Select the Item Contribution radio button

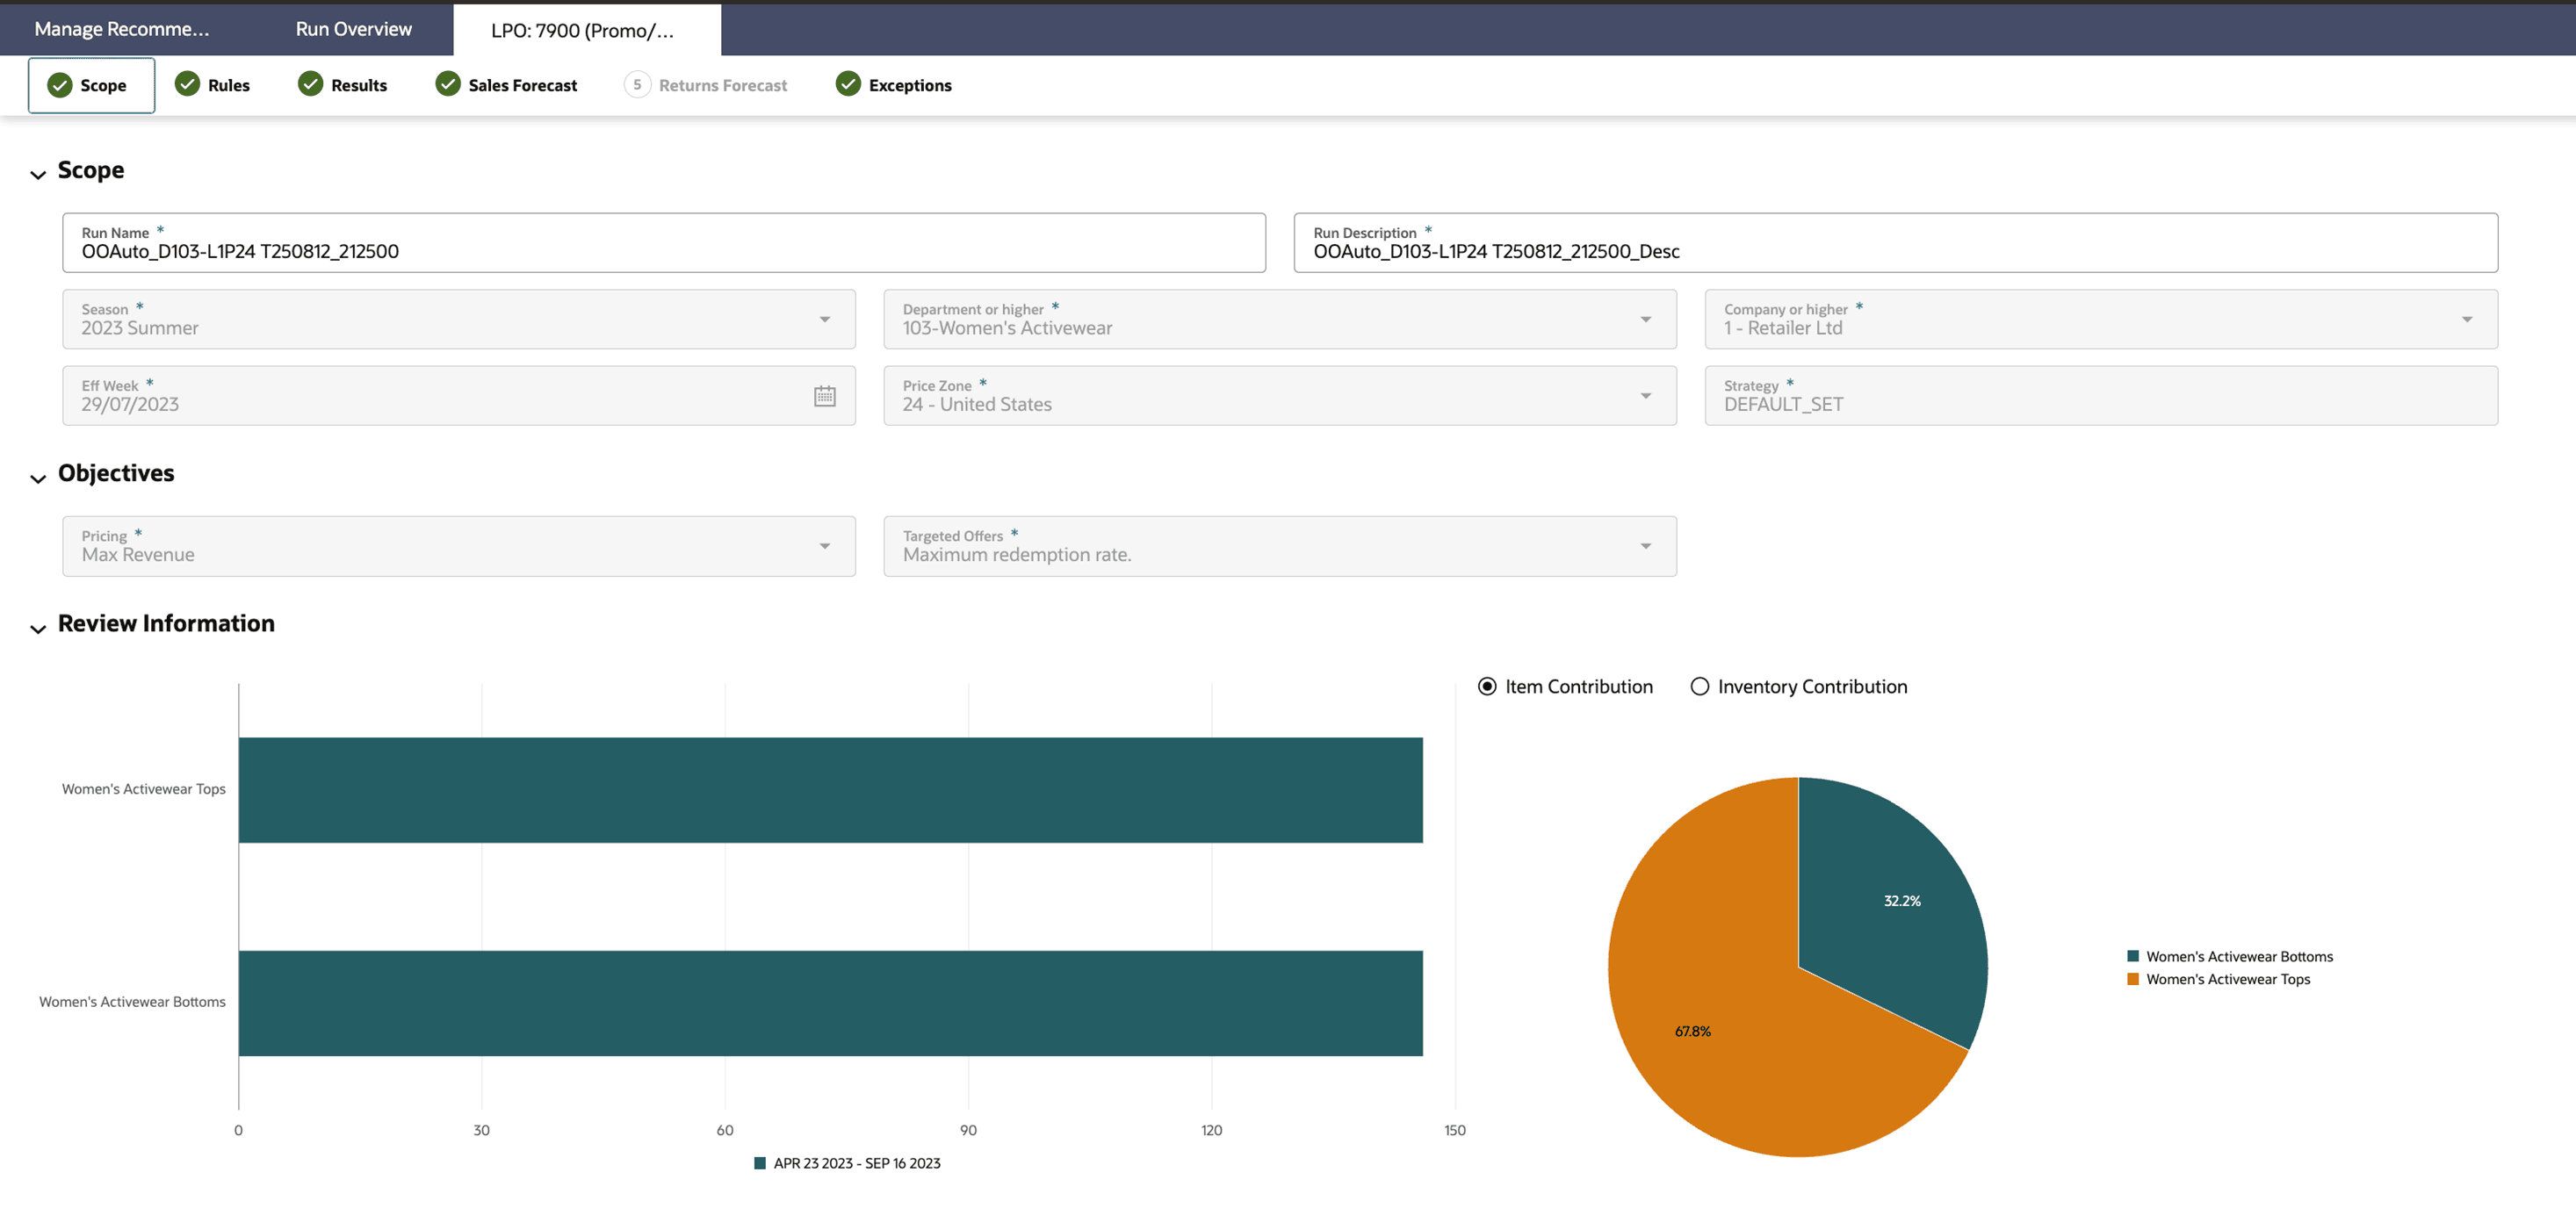pyautogui.click(x=1487, y=687)
